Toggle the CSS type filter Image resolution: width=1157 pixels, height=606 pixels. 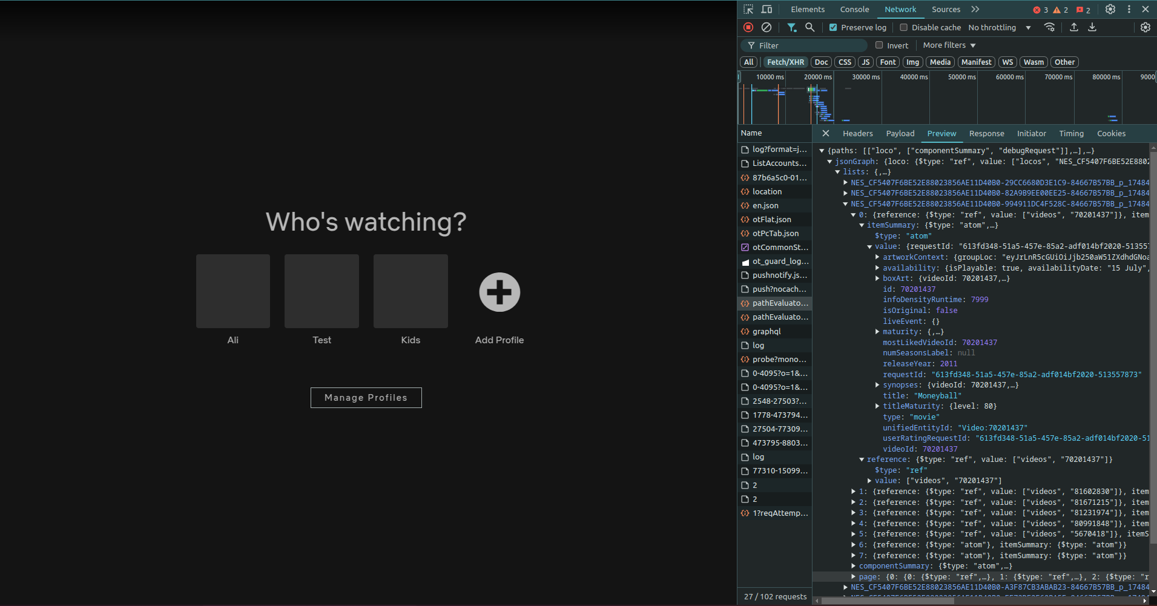click(x=845, y=62)
